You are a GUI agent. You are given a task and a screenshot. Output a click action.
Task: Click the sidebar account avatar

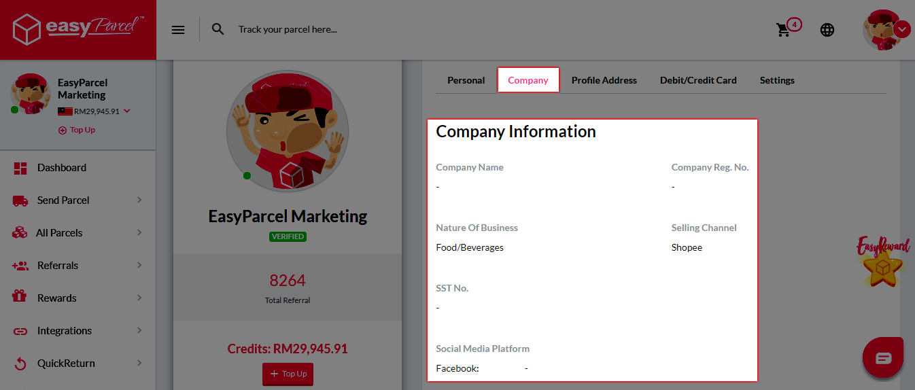(29, 93)
